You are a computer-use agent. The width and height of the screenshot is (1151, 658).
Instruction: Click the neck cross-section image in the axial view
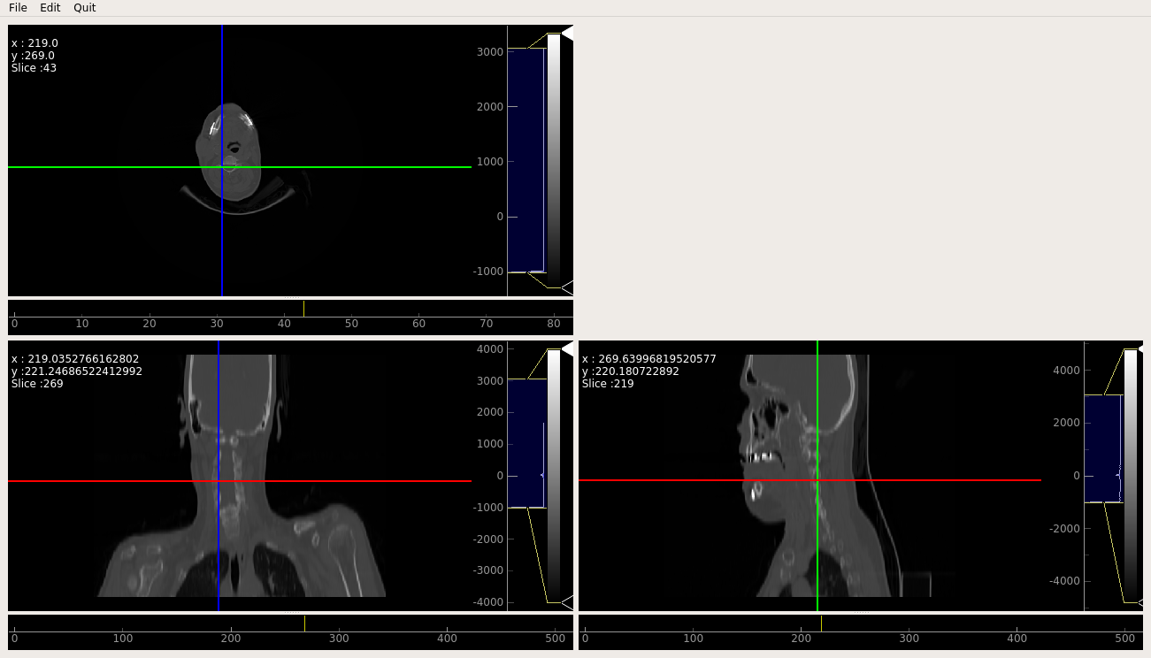point(230,151)
